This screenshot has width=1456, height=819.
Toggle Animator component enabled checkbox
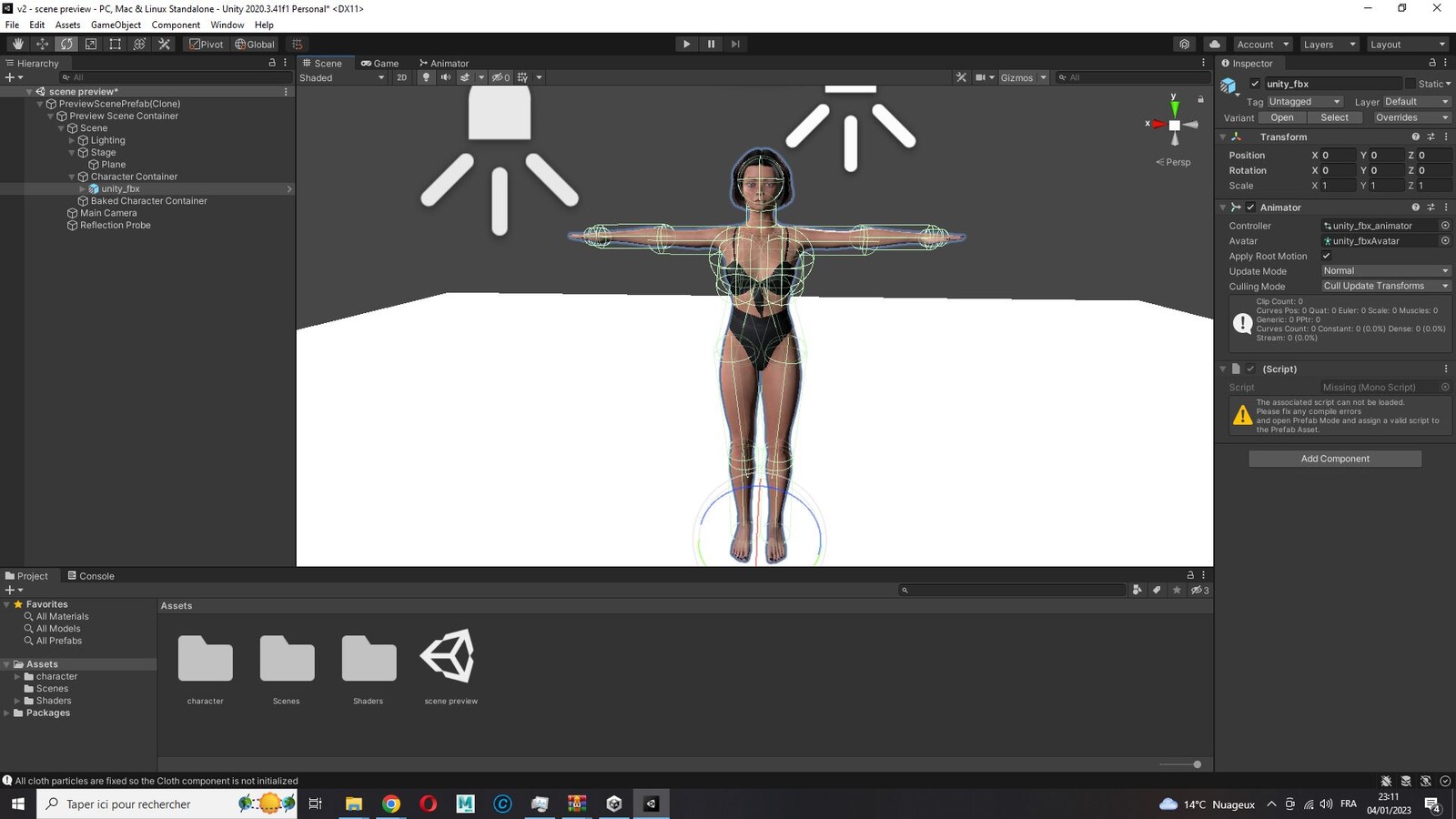coord(1250,207)
